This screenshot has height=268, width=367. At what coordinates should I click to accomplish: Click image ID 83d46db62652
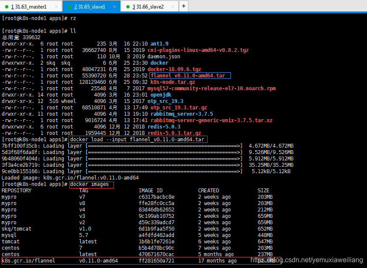tap(156, 210)
